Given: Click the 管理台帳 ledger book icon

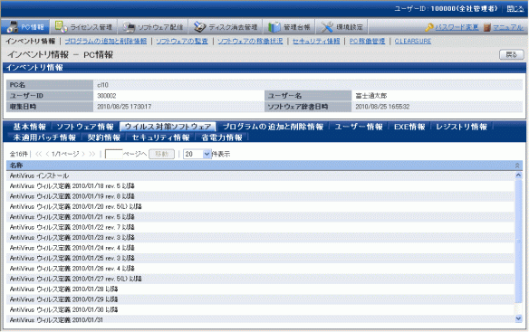Looking at the screenshot, I should pyautogui.click(x=274, y=27).
